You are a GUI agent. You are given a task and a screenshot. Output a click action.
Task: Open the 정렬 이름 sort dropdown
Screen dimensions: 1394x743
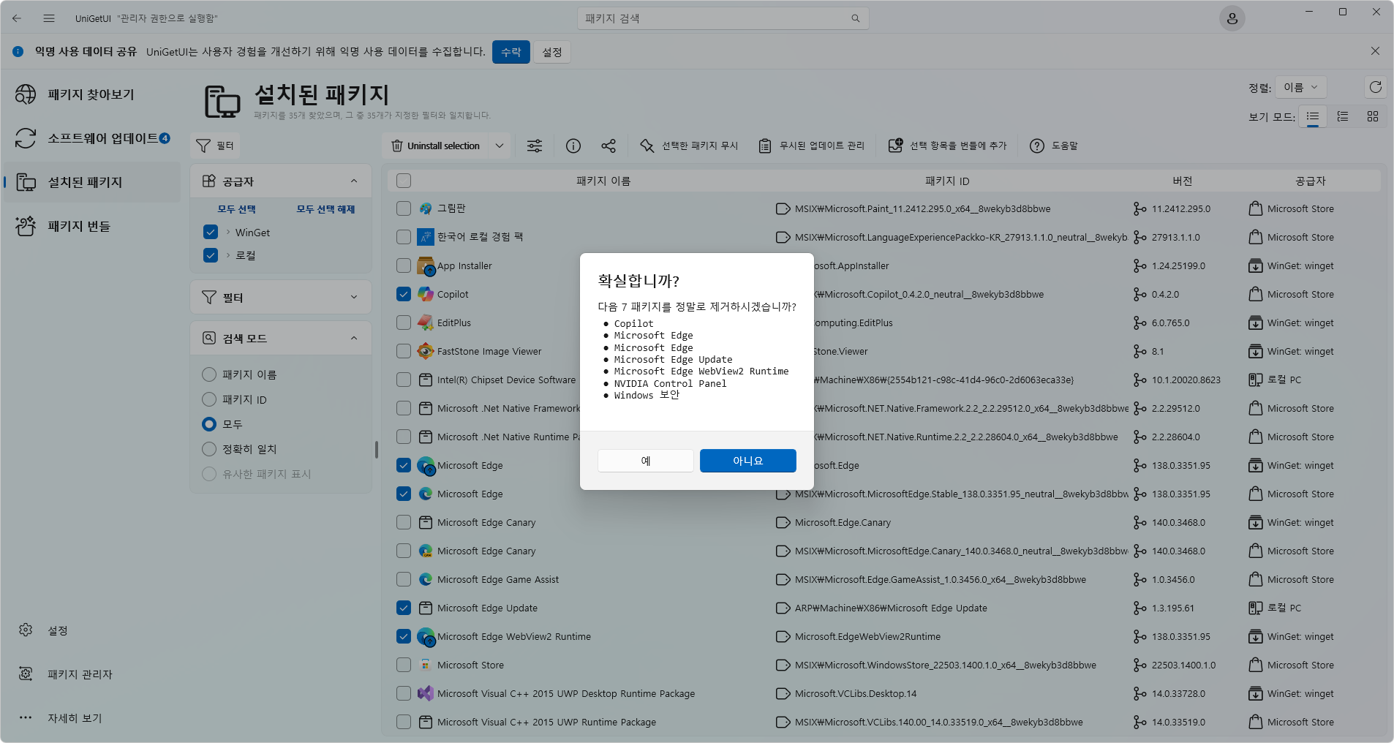1300,87
